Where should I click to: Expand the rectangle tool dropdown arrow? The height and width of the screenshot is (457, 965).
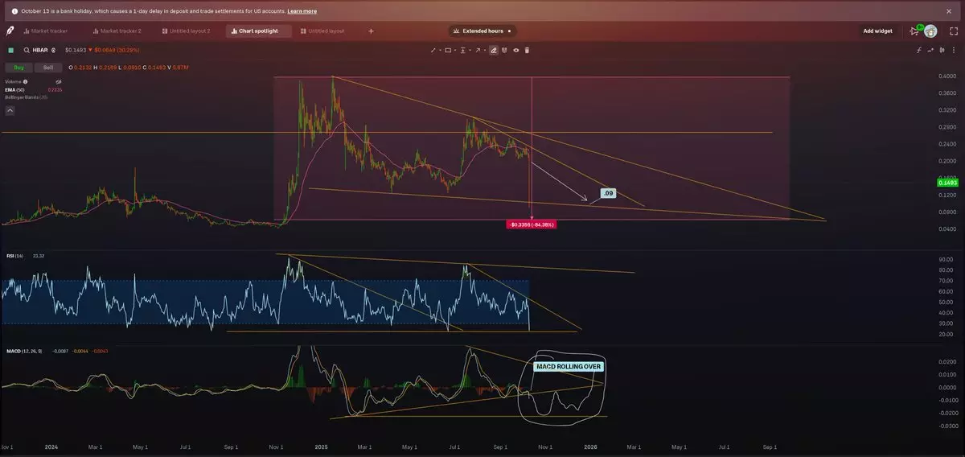tap(456, 50)
